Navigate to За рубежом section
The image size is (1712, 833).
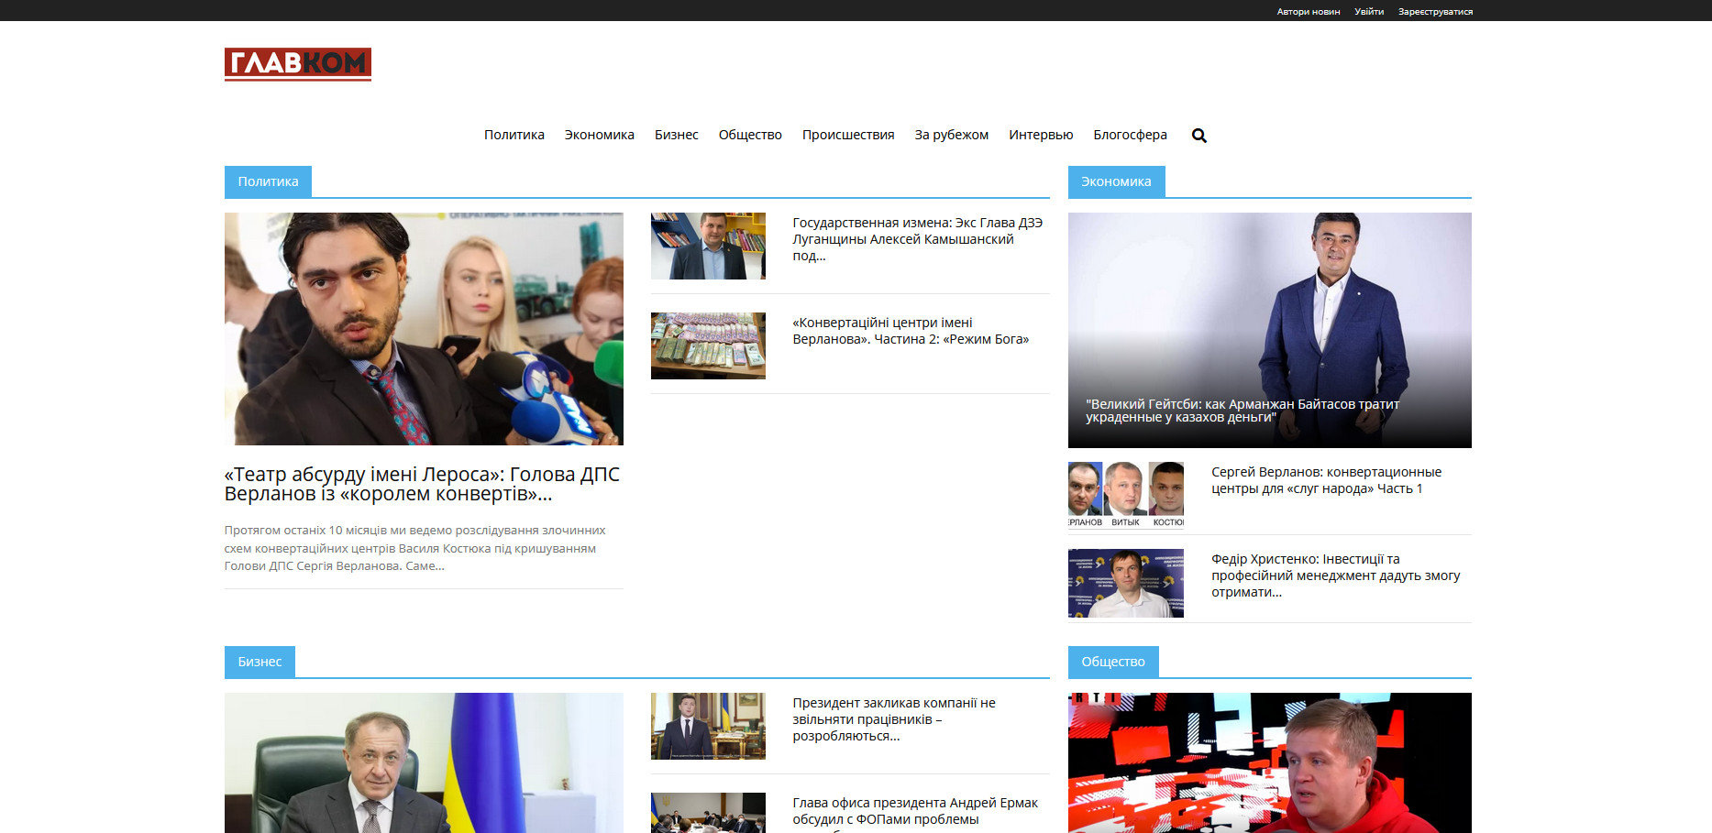[x=951, y=135]
